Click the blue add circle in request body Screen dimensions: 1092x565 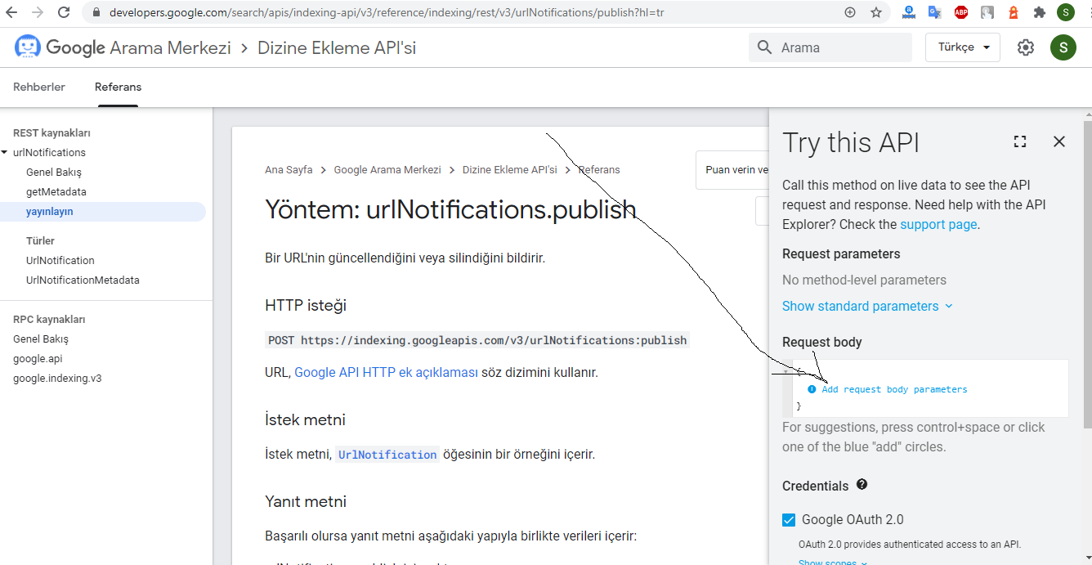pyautogui.click(x=812, y=389)
